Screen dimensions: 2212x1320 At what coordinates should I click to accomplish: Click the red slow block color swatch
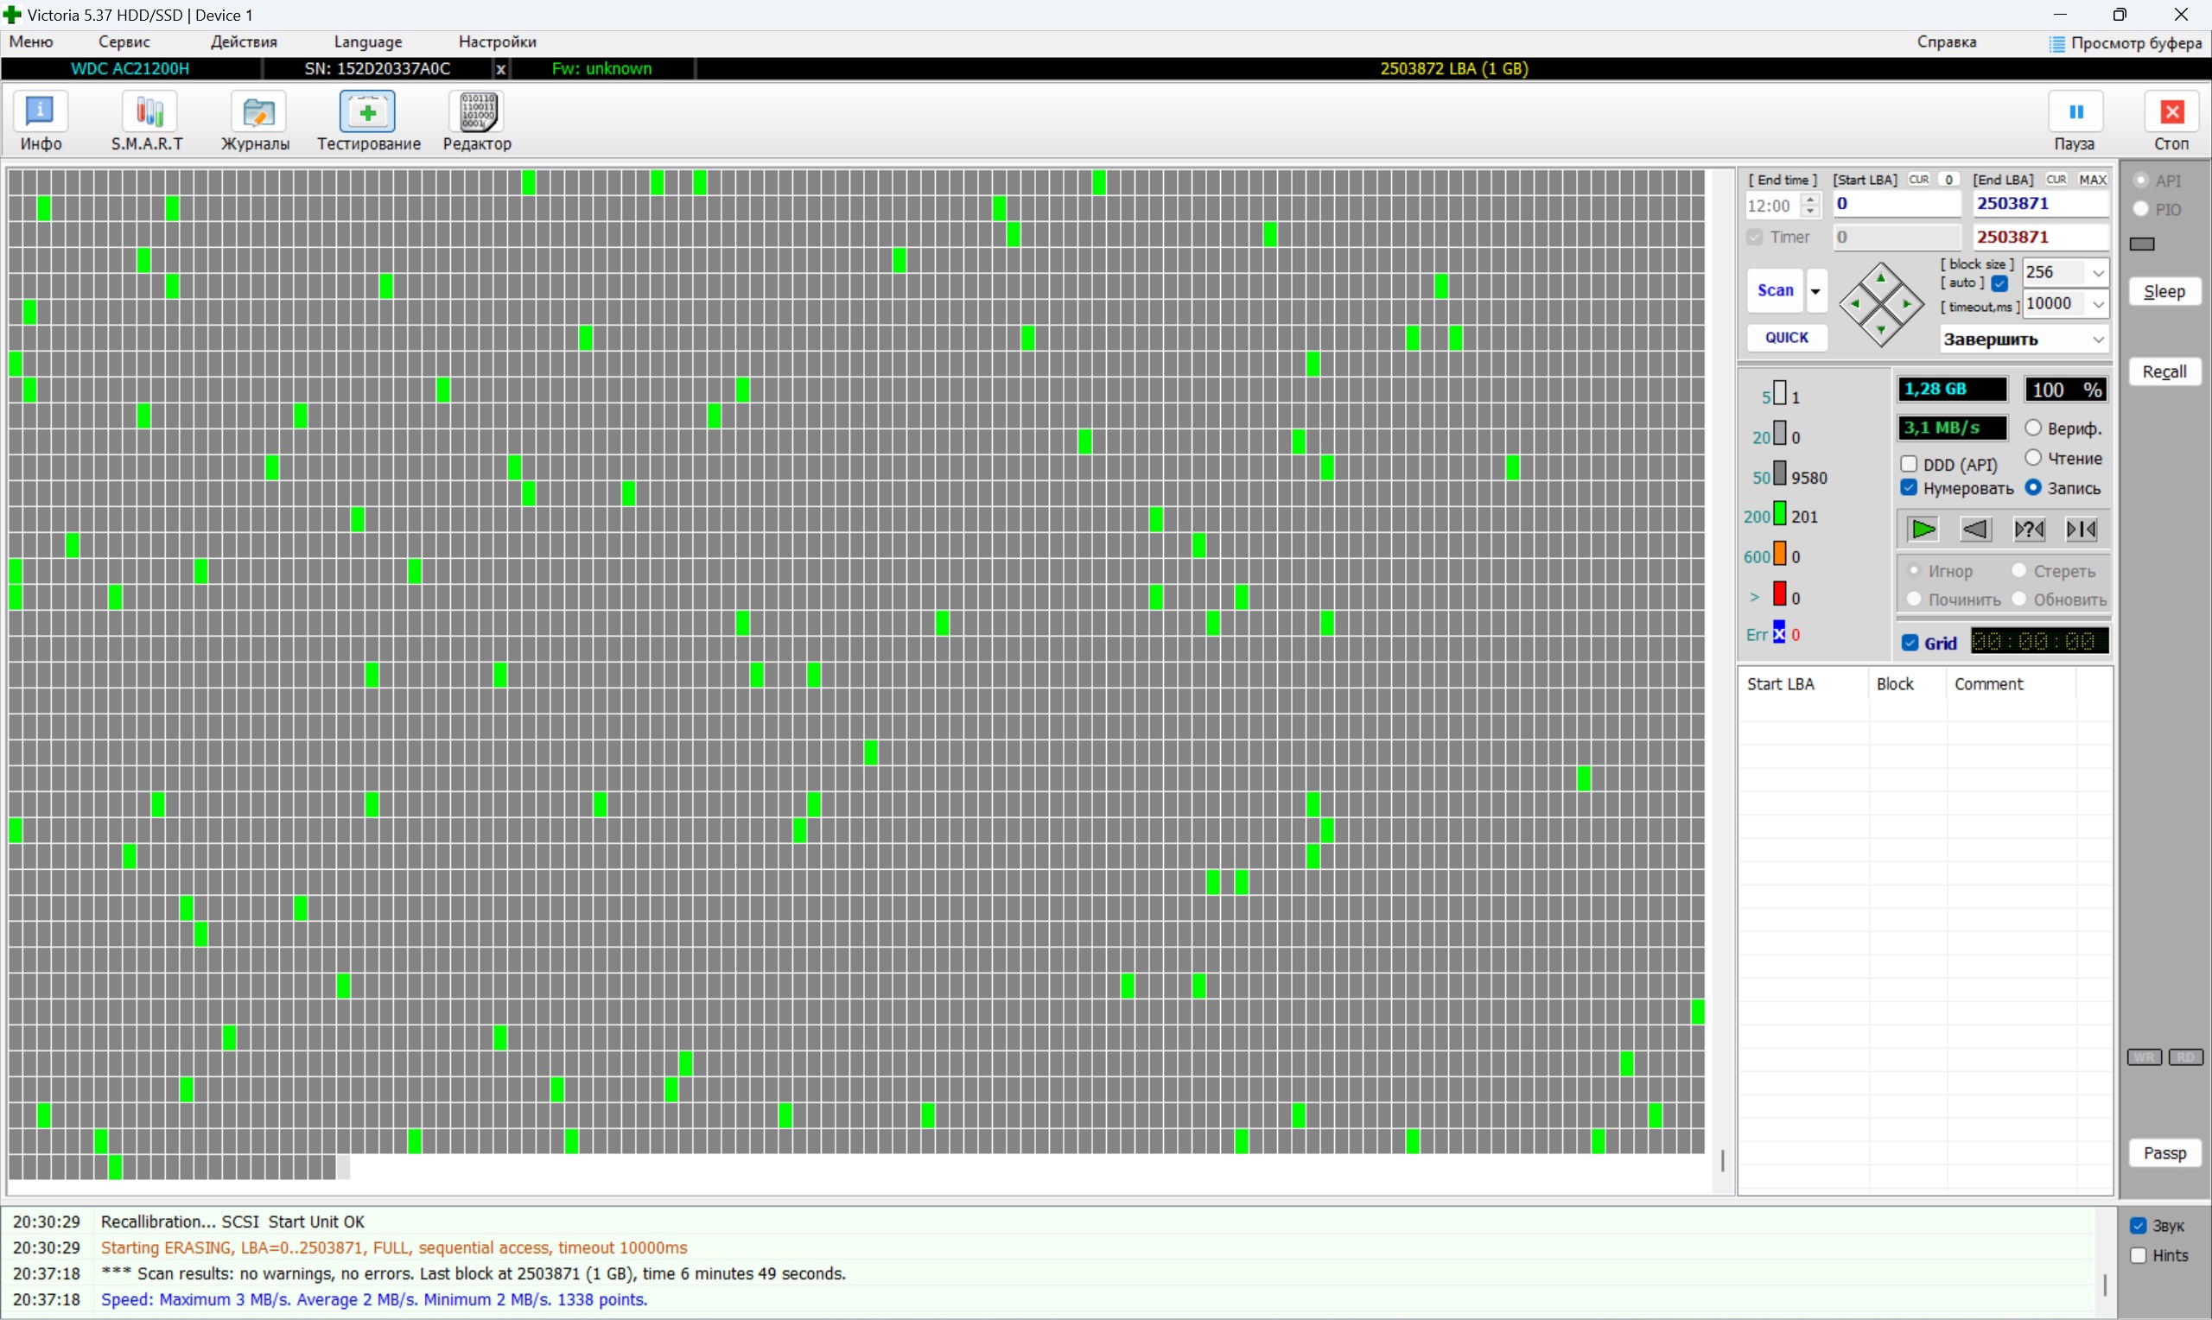(1780, 593)
